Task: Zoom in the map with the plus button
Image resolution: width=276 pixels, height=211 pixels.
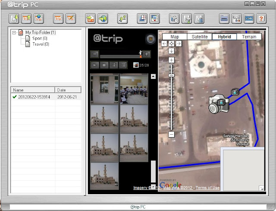Action: pyautogui.click(x=172, y=60)
